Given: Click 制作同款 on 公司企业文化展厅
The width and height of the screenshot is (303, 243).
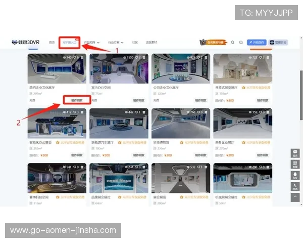Looking at the screenshot, I should [201, 100].
